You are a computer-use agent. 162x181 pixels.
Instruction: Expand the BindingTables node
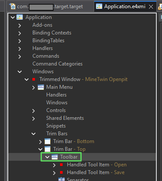19,41
